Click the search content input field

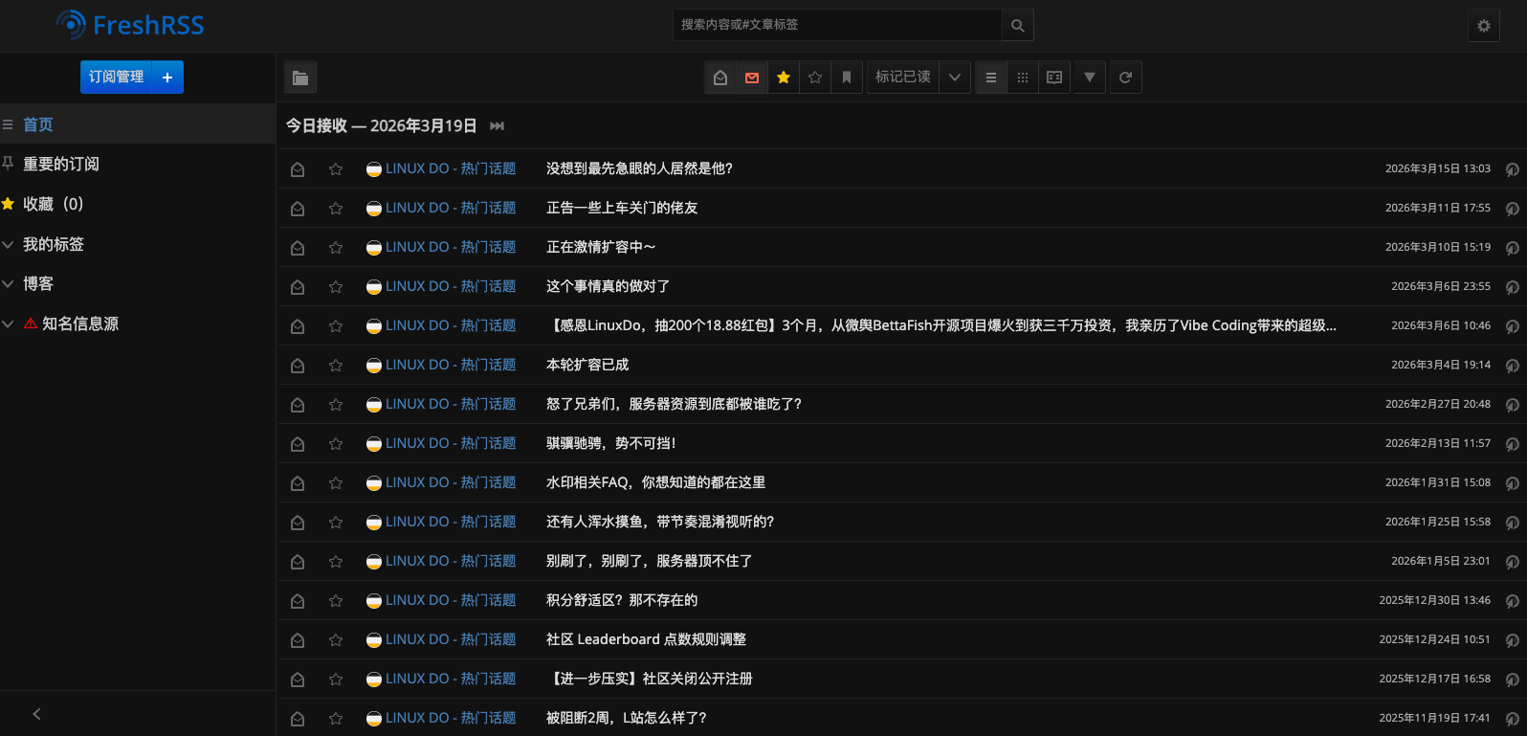coord(837,25)
